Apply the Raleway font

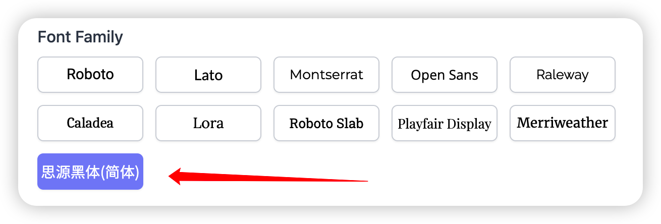click(x=563, y=75)
